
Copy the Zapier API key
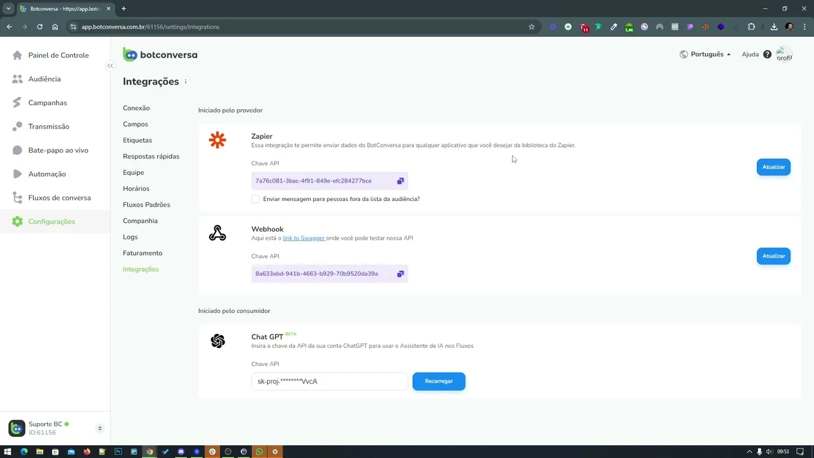[x=401, y=181]
